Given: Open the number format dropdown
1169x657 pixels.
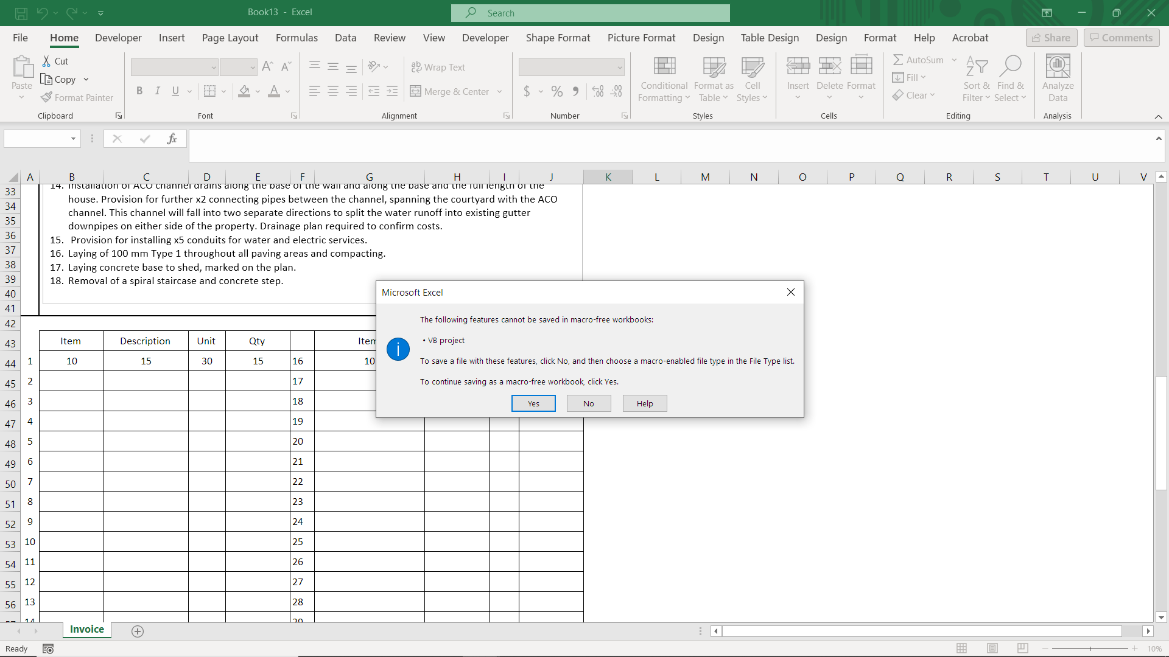Looking at the screenshot, I should 620,67.
